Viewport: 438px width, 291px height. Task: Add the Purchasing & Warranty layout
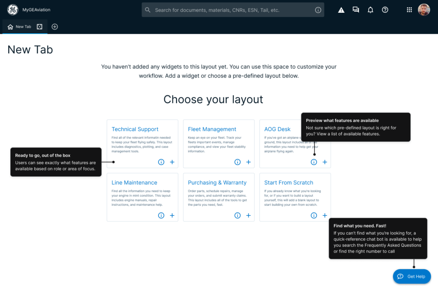coord(249,215)
